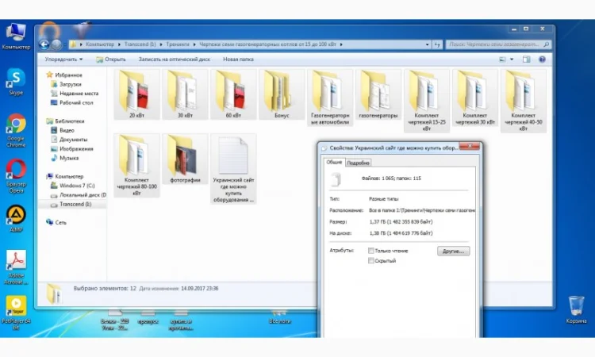The height and width of the screenshot is (357, 595).
Task: Switch to the "Подробно" tab
Action: (x=359, y=163)
